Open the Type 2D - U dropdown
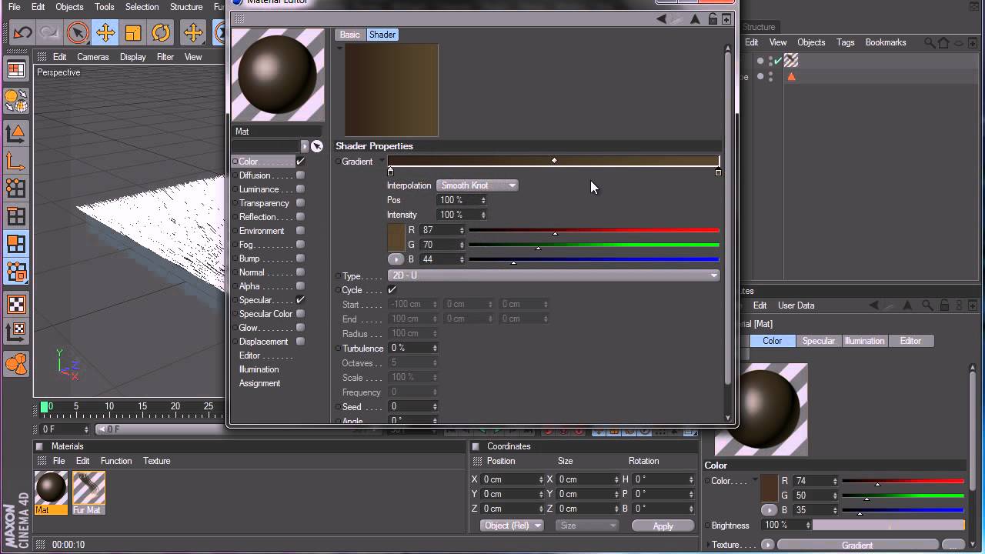This screenshot has width=985, height=554. tap(554, 275)
